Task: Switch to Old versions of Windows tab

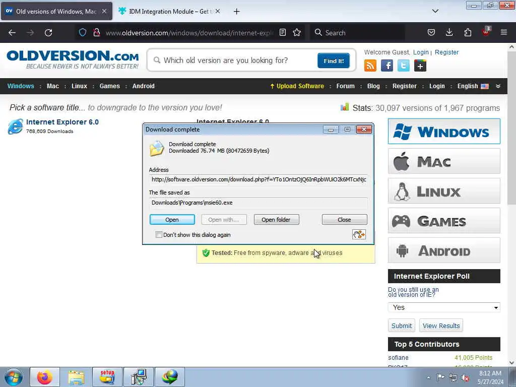Action: point(56,11)
